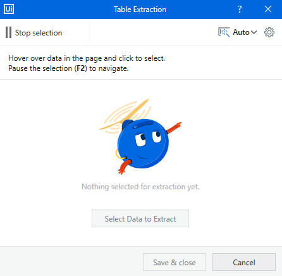Click the bold F2 shortcut hint
The height and width of the screenshot is (276, 282).
click(x=81, y=68)
